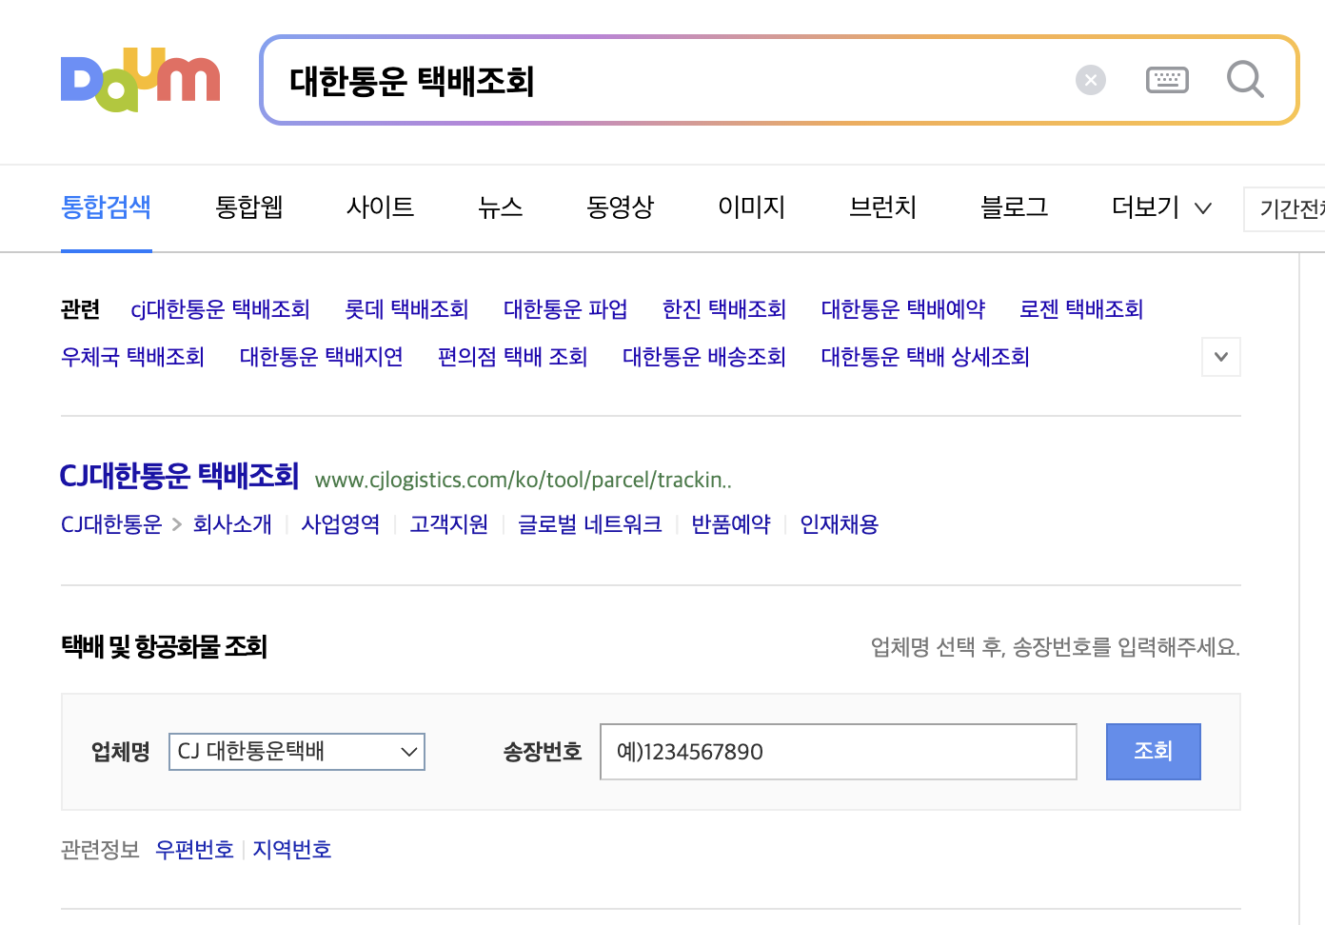Switch to the 통합웹 tab
This screenshot has height=925, width=1325.
[249, 207]
